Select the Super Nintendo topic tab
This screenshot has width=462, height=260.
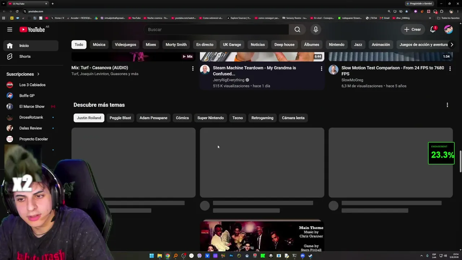(x=210, y=118)
